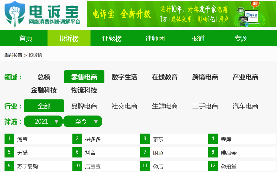Click the 网络消费纠纷调解平台 tagline

pyautogui.click(x=54, y=22)
